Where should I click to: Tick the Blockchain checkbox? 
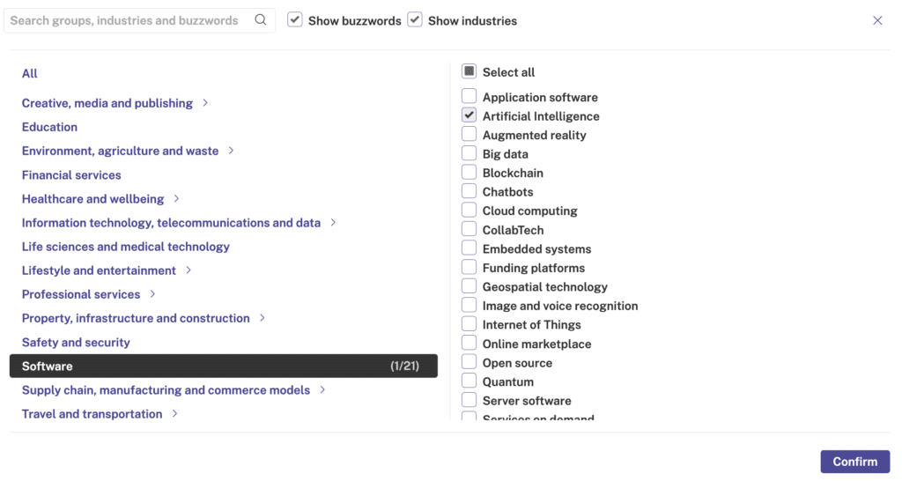coord(469,172)
